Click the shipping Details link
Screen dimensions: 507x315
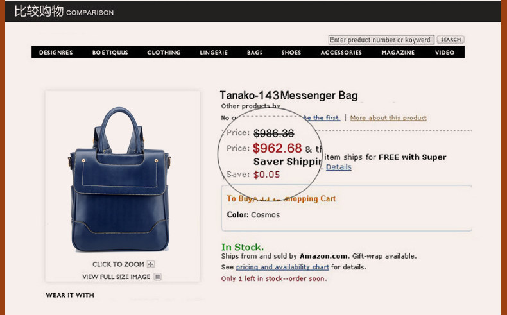pyautogui.click(x=339, y=167)
